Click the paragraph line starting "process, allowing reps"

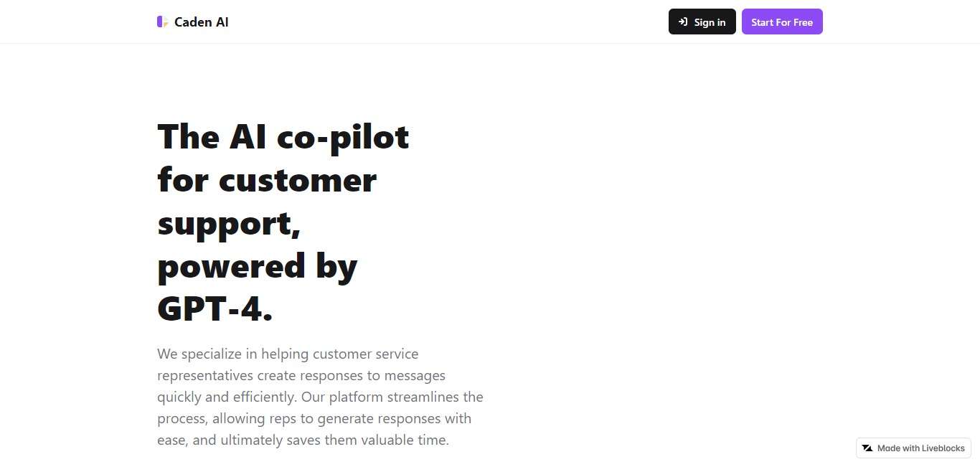point(314,418)
